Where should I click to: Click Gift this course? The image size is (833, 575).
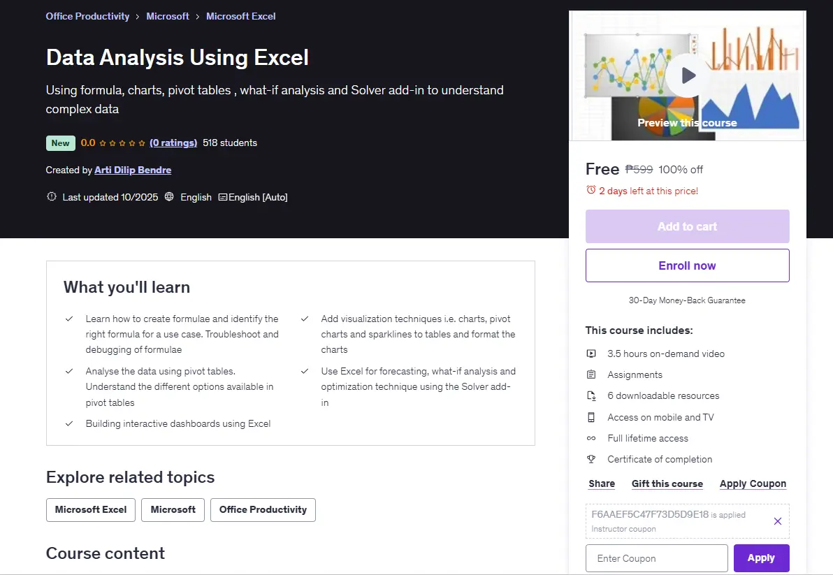click(667, 483)
